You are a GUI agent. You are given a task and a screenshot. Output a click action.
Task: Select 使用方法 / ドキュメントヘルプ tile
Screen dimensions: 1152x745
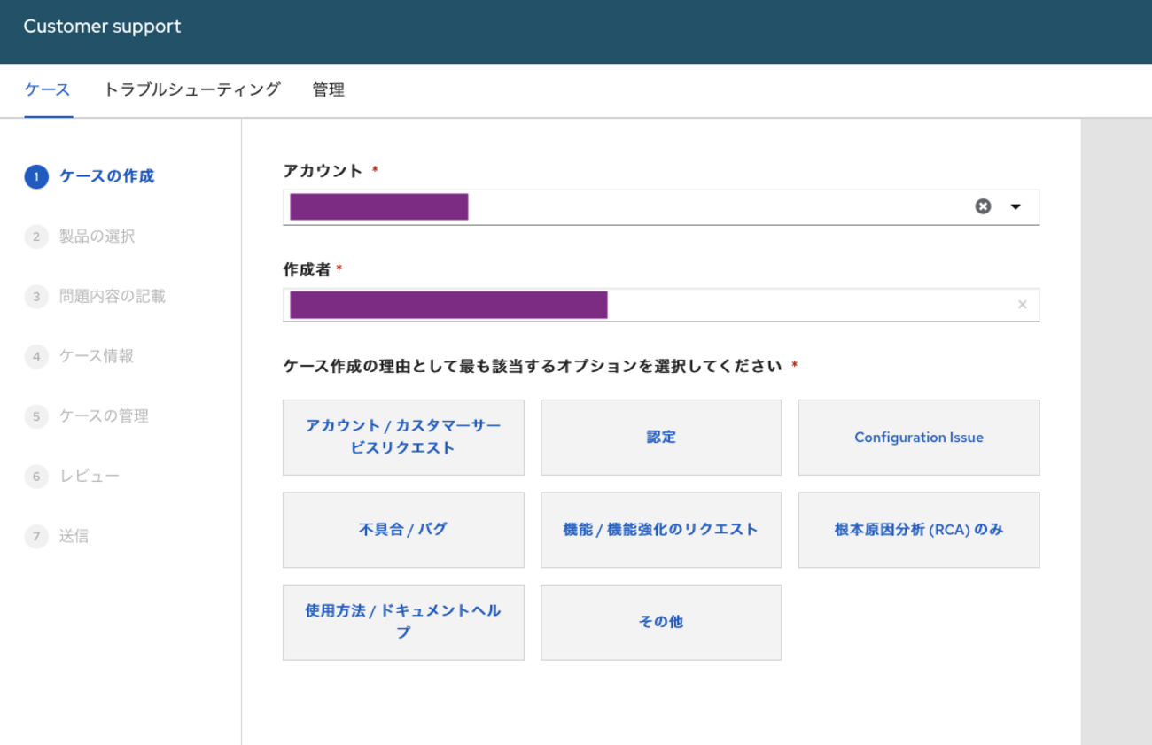pos(403,622)
